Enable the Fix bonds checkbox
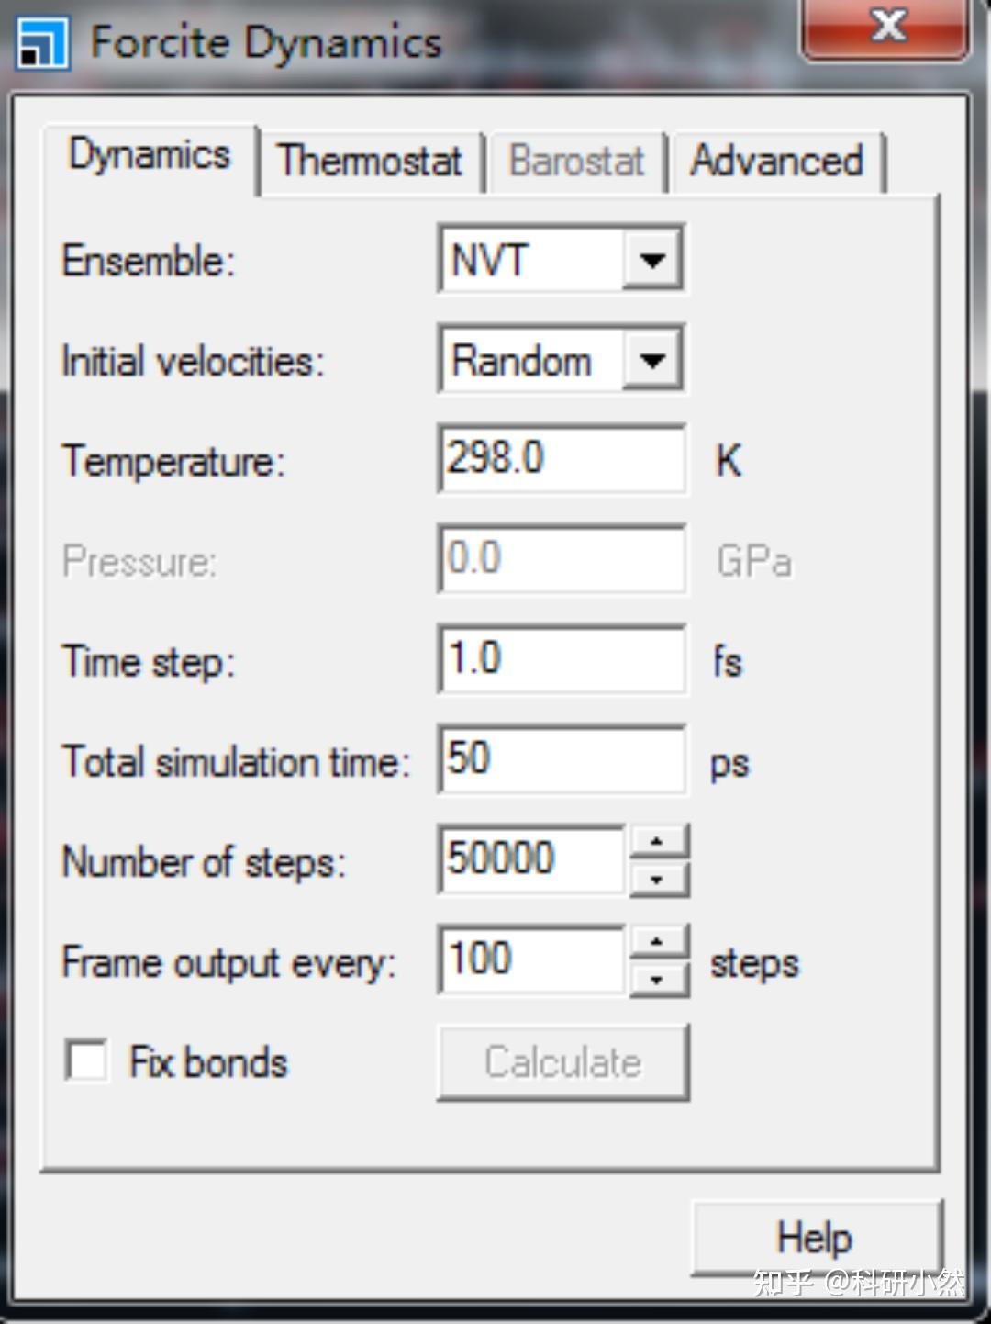Viewport: 991px width, 1324px height. pos(86,1060)
